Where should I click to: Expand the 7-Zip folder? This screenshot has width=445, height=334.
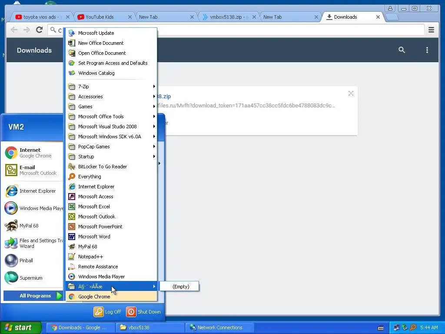[x=111, y=87]
